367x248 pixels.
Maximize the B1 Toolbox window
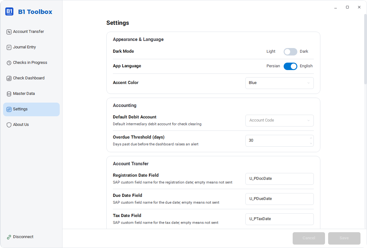point(347,7)
